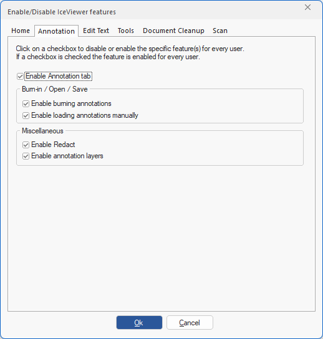Viewport: 323px width, 339px height.
Task: Click the Miscellaneous group heading
Action: (42, 131)
